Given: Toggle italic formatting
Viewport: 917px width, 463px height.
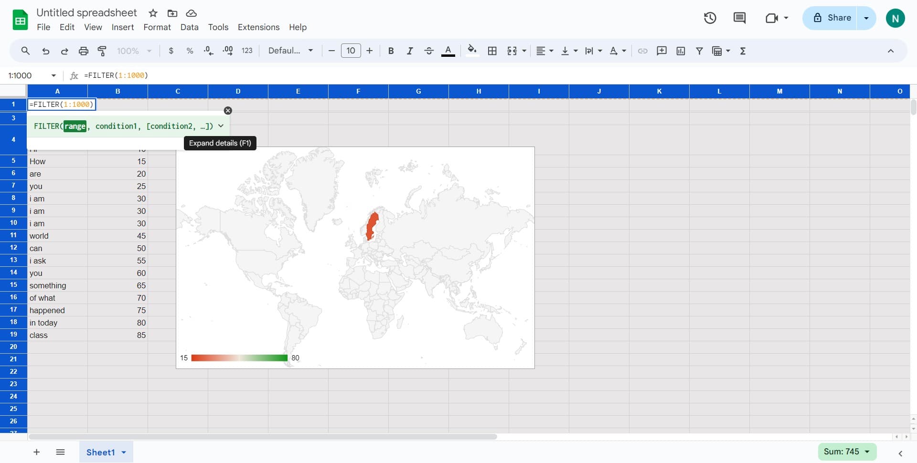Looking at the screenshot, I should pyautogui.click(x=410, y=51).
